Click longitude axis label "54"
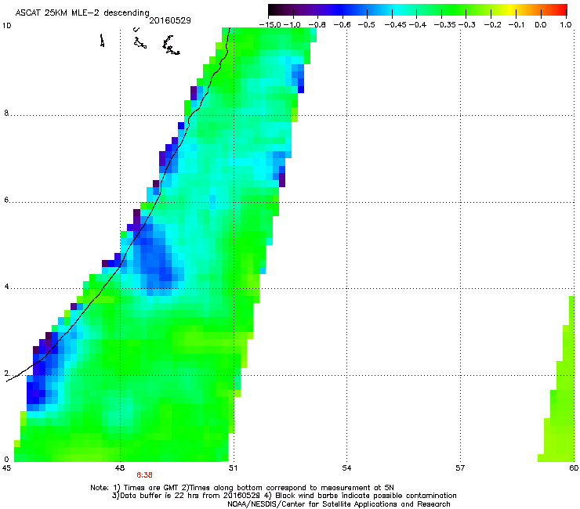Screen dimensions: 580x509 coord(346,468)
